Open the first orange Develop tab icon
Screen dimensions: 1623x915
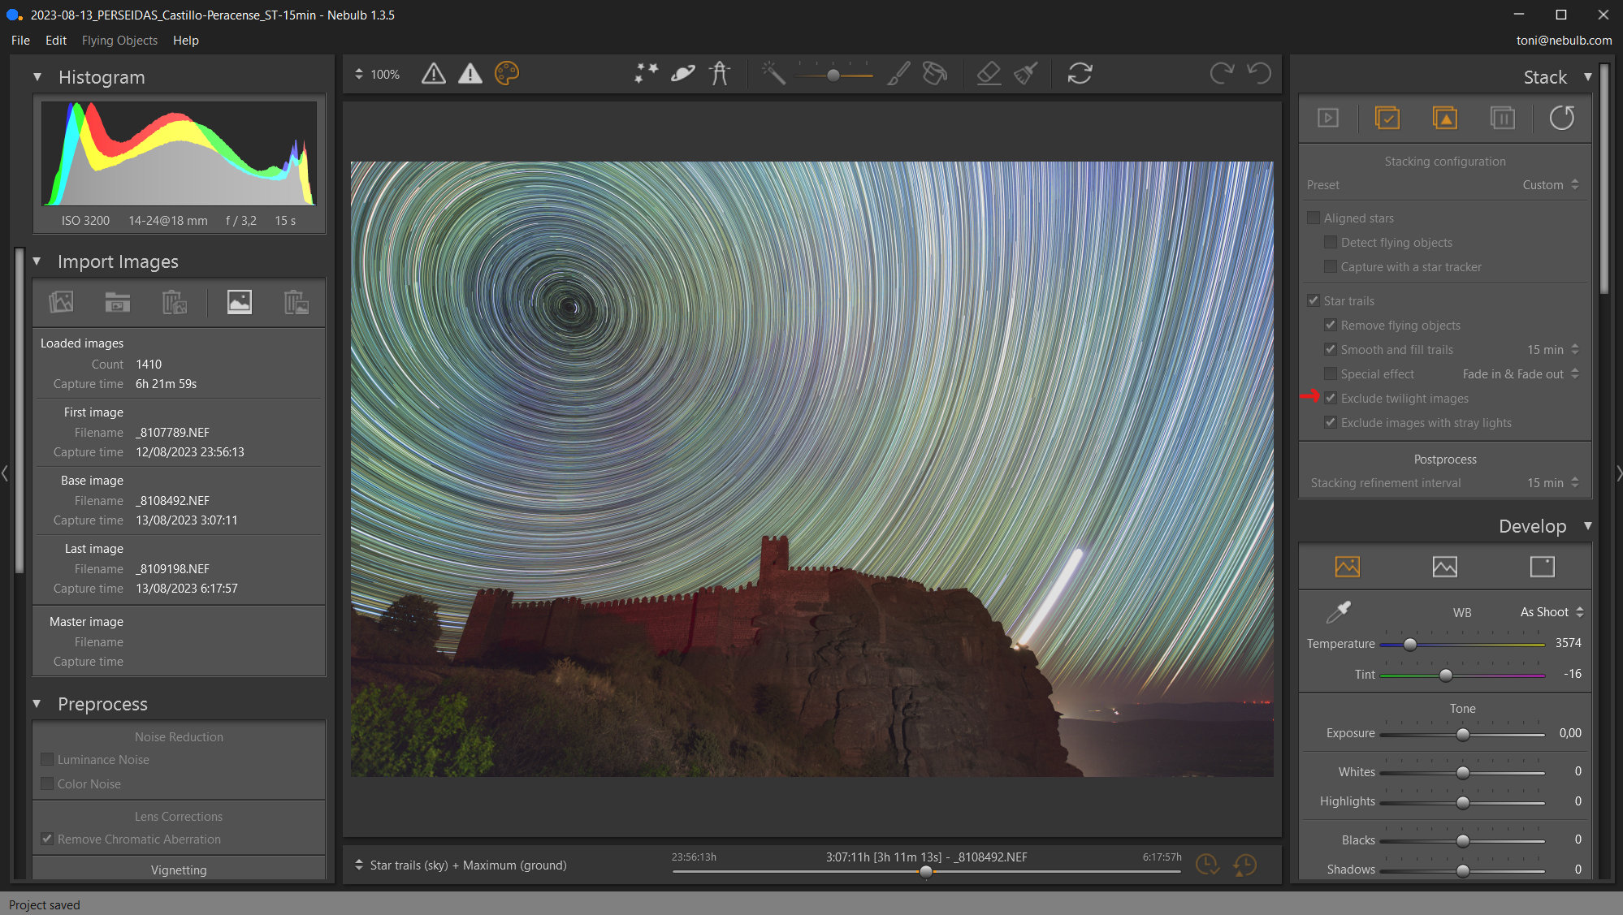[1348, 567]
